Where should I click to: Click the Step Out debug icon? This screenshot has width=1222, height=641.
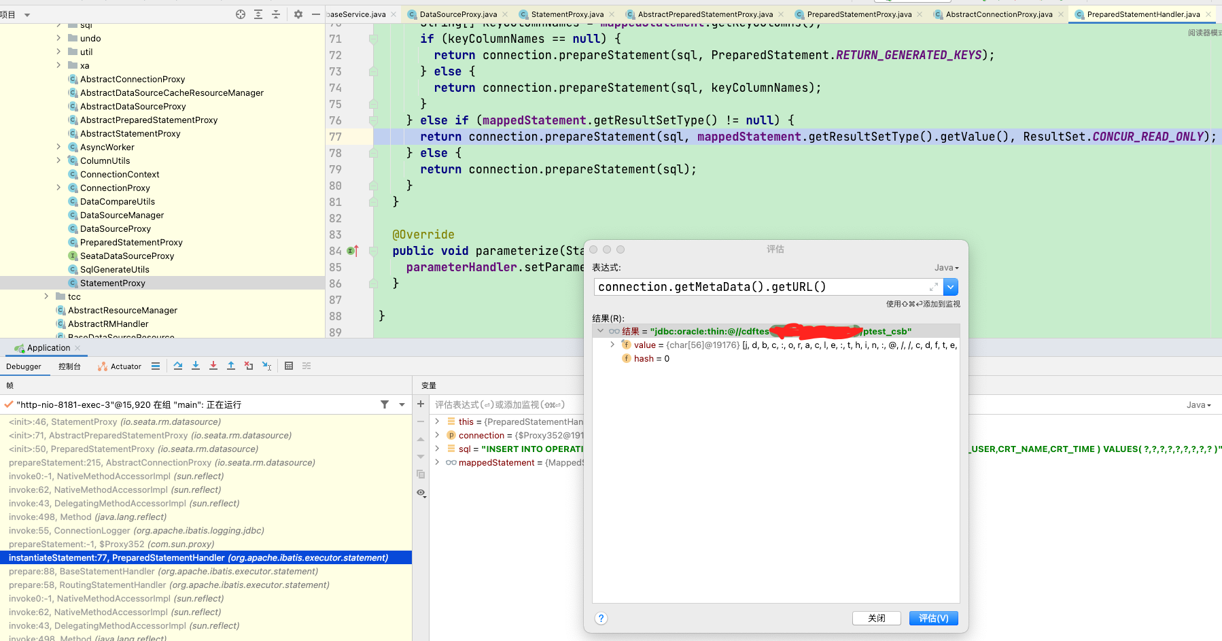pos(231,366)
